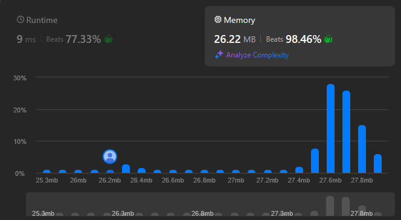Click the chip icon next to Memory
The height and width of the screenshot is (220, 401).
click(x=218, y=19)
